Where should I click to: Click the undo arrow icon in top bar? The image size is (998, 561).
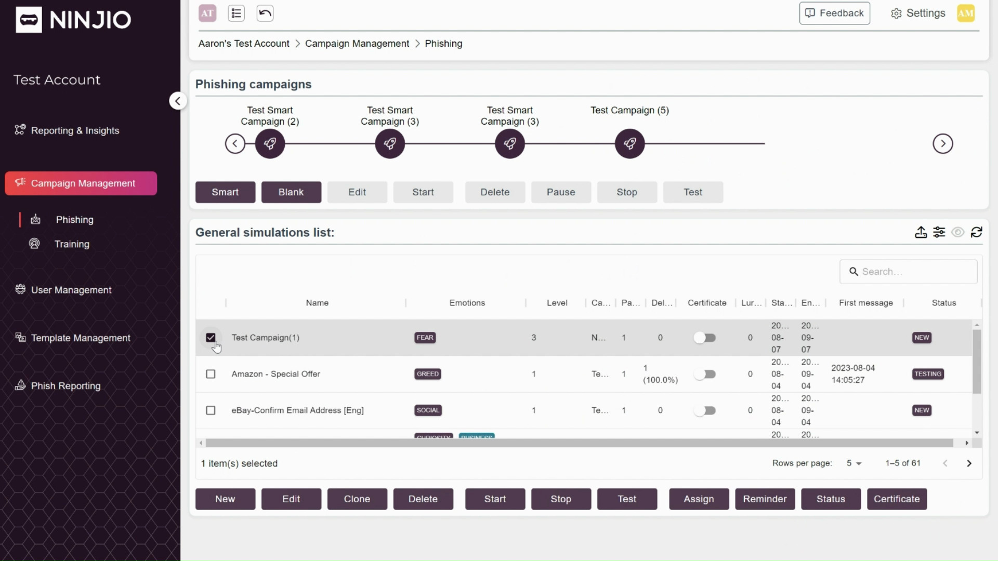265,14
